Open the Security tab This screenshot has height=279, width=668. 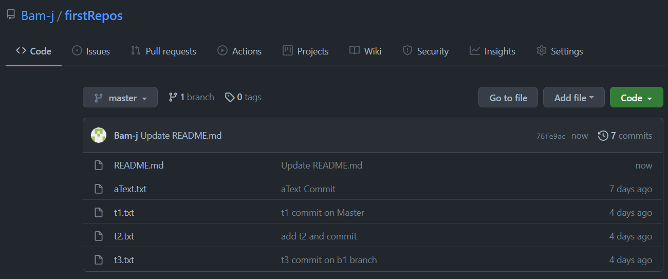pos(425,51)
